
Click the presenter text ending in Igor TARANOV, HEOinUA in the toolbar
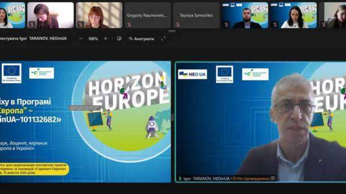click(33, 39)
